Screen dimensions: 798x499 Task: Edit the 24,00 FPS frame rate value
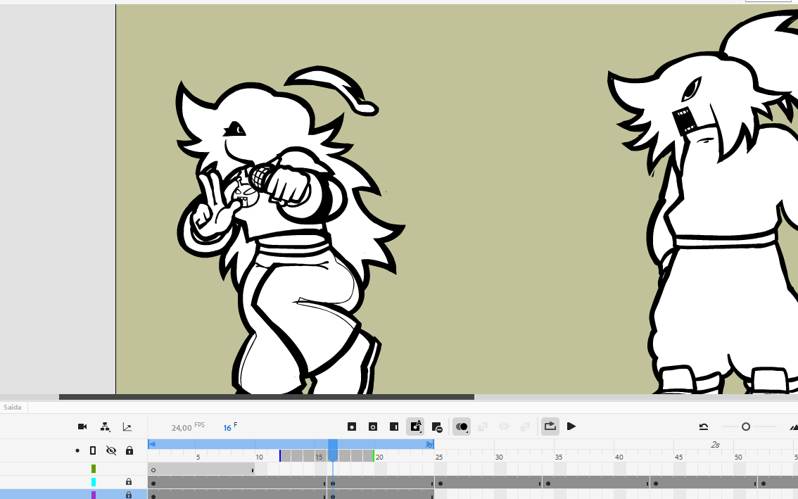point(182,428)
